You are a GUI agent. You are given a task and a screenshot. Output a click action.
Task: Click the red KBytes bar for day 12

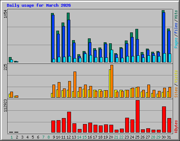coord(69,122)
